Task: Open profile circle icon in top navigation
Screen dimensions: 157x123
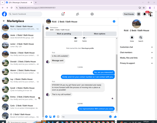Action: 92,14
